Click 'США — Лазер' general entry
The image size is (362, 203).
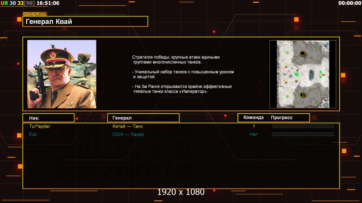point(128,134)
